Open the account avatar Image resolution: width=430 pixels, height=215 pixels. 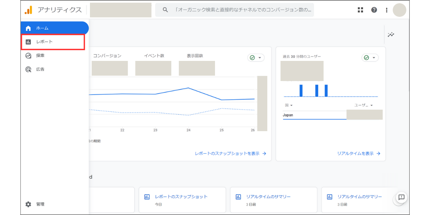click(x=400, y=10)
